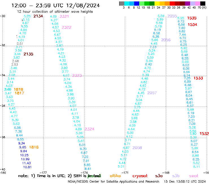
Task: Select the 's3b' satellite legend label
Action: 176,176
